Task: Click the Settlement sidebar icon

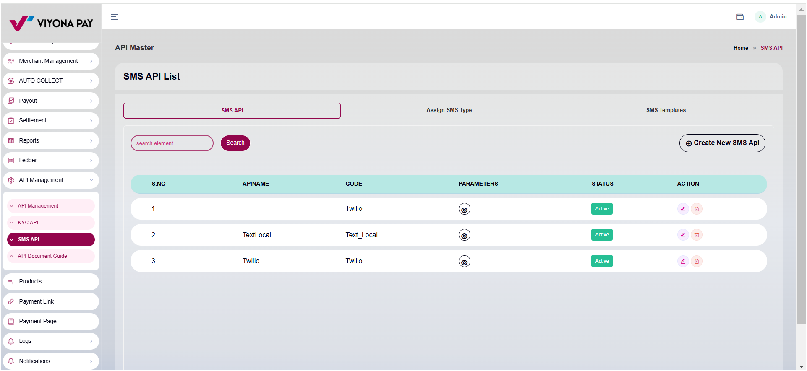Action: (x=11, y=121)
